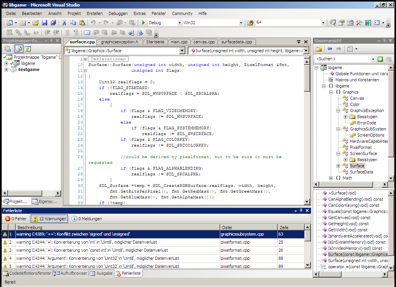Click the Paste clipboard icon

pos(82,23)
